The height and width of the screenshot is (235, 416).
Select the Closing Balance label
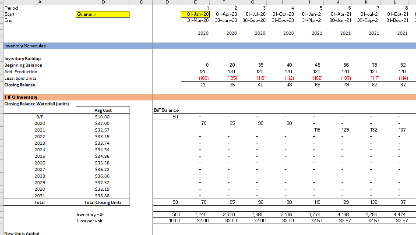pyautogui.click(x=20, y=85)
